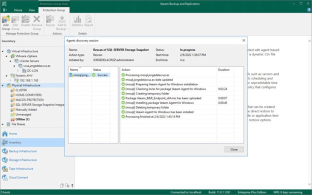This screenshot has height=195, width=312.
Task: Select the CLUSTER protection group
Action: [x=21, y=90]
